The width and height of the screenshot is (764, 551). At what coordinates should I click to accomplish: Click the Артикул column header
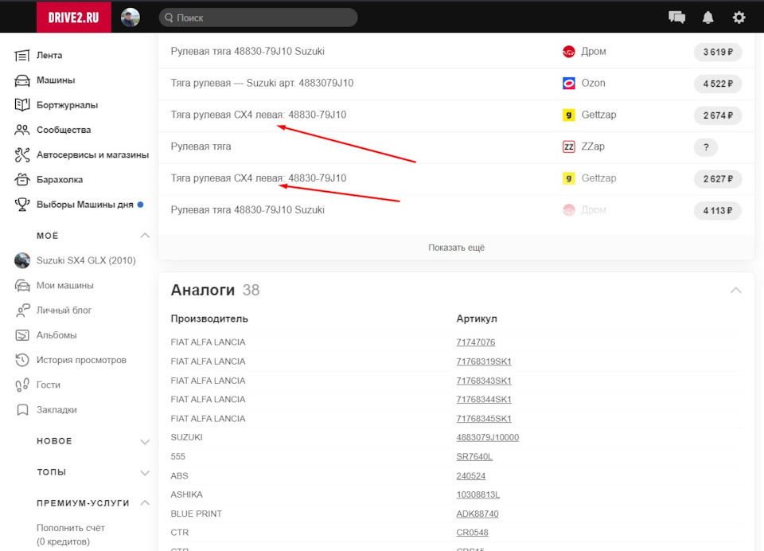click(x=477, y=319)
